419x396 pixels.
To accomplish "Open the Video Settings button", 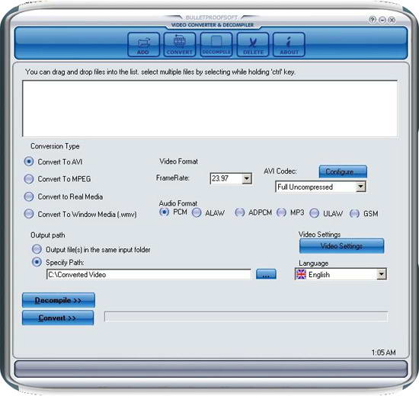I will pyautogui.click(x=341, y=246).
